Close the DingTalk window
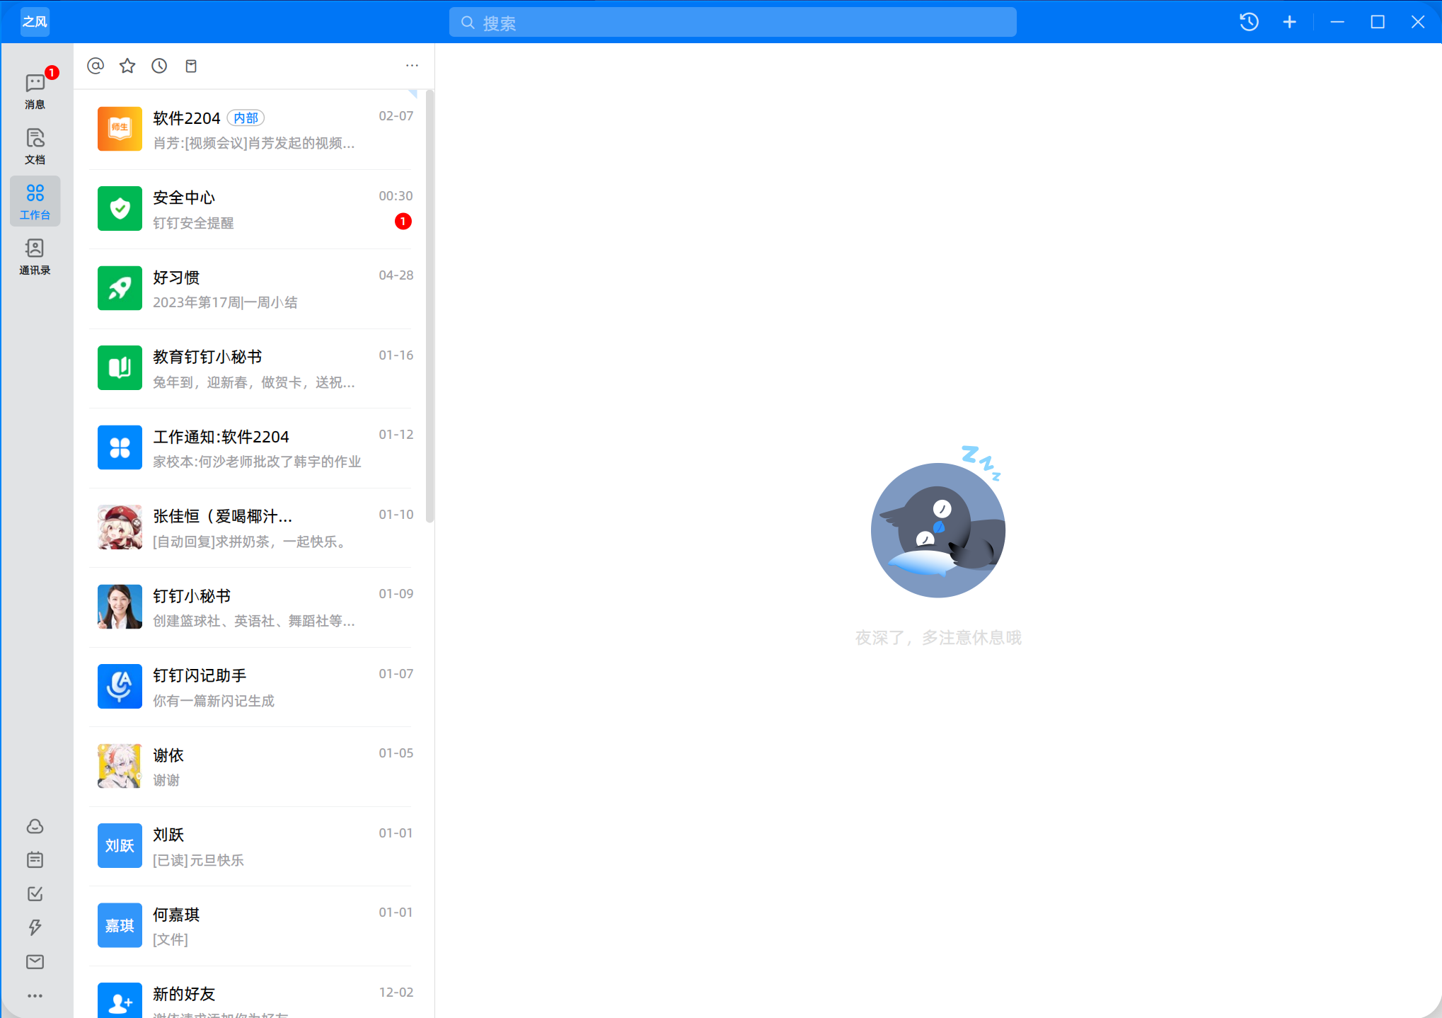This screenshot has height=1018, width=1442. [x=1418, y=22]
